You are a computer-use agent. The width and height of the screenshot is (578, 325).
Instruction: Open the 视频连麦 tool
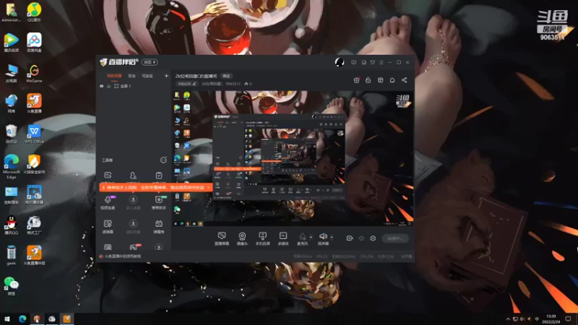(108, 203)
